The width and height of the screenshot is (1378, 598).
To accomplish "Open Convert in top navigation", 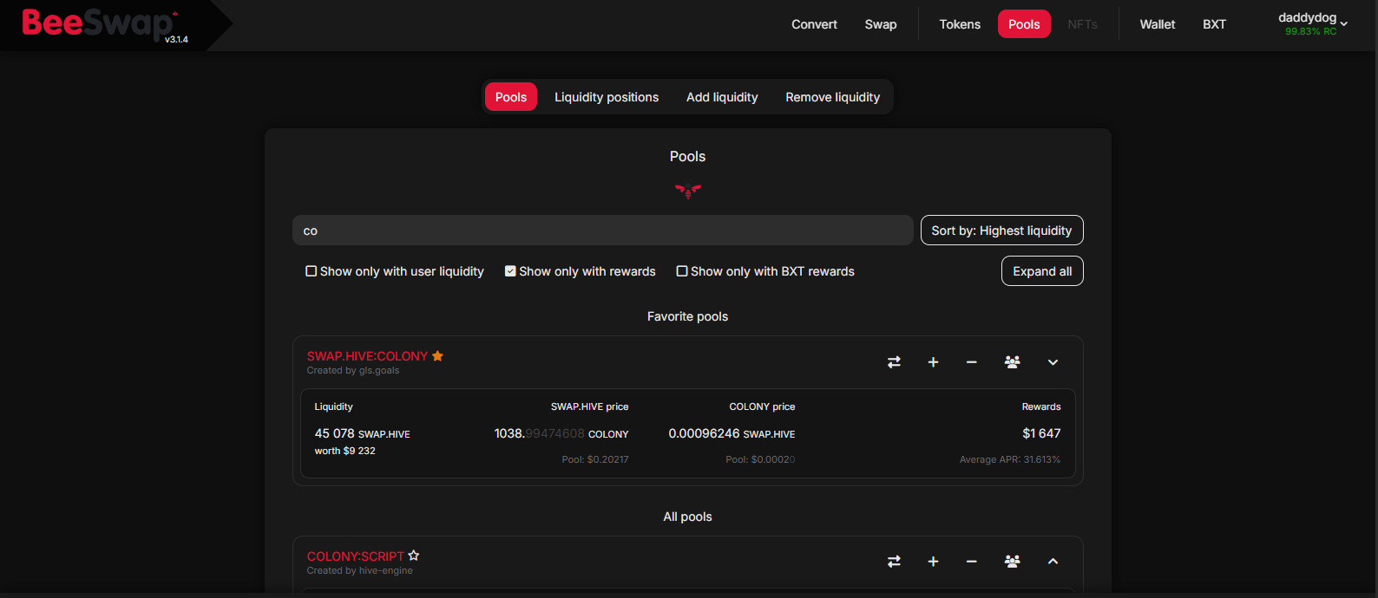I will coord(814,24).
